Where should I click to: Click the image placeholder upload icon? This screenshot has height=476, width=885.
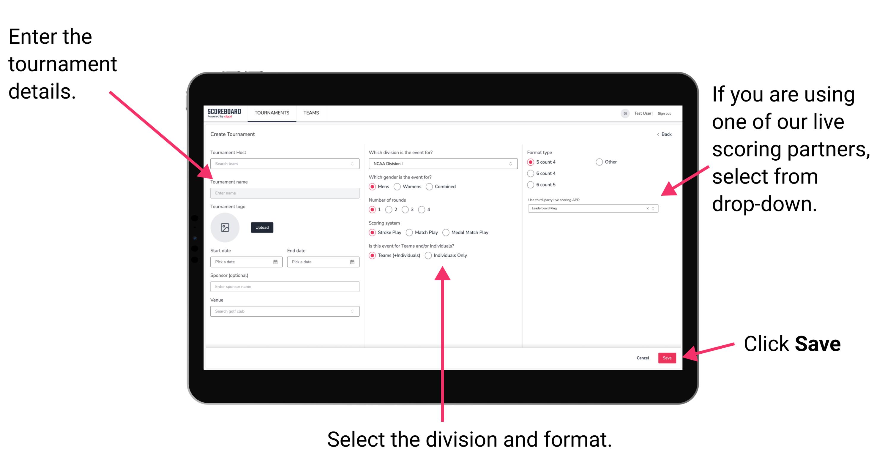tap(225, 227)
